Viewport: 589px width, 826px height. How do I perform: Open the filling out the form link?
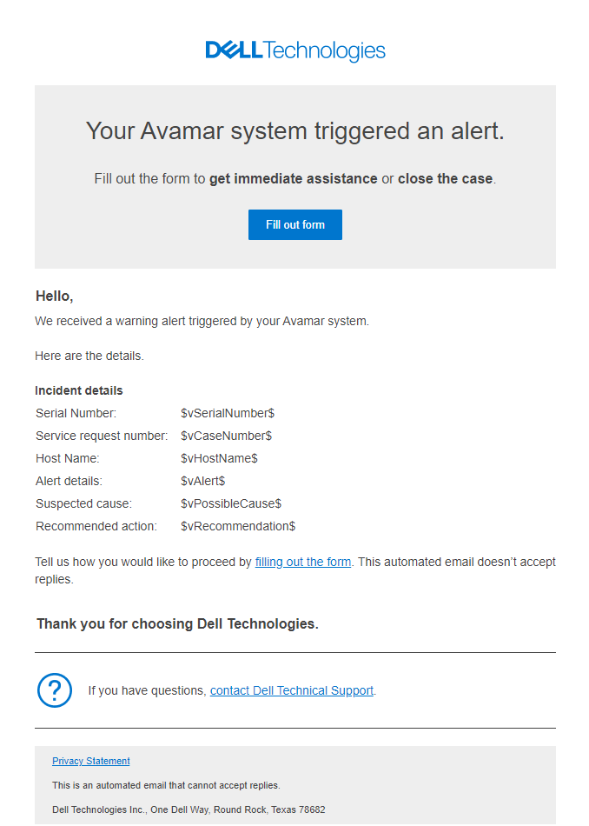(302, 562)
